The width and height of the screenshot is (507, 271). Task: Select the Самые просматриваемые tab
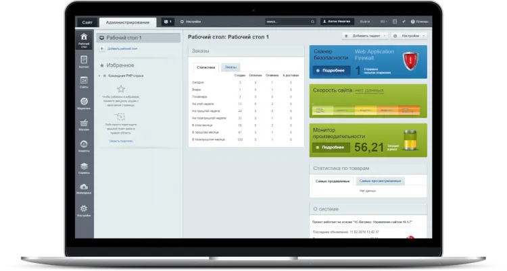[380, 181]
